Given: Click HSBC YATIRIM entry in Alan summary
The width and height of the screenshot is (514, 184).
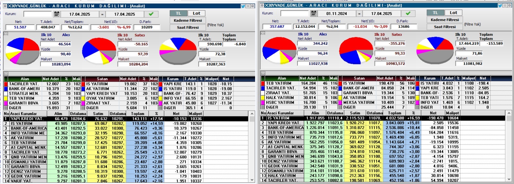Looking at the screenshot, I should click(280, 102).
